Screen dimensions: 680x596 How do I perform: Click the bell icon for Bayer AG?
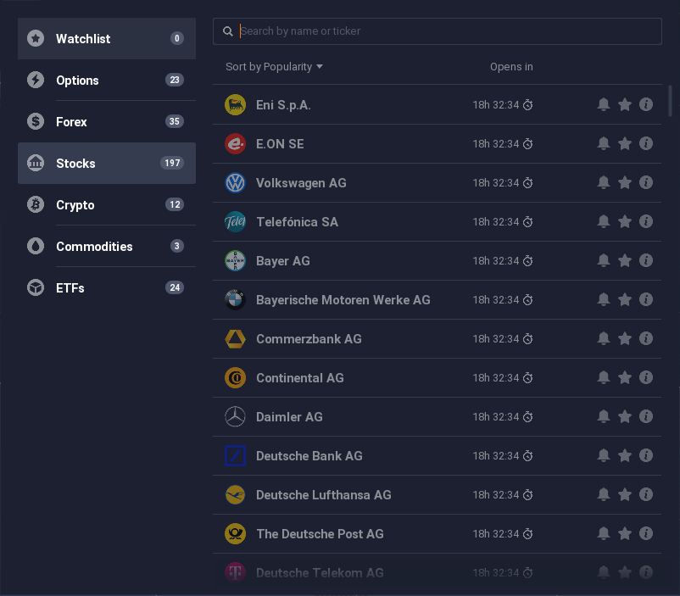tap(603, 260)
